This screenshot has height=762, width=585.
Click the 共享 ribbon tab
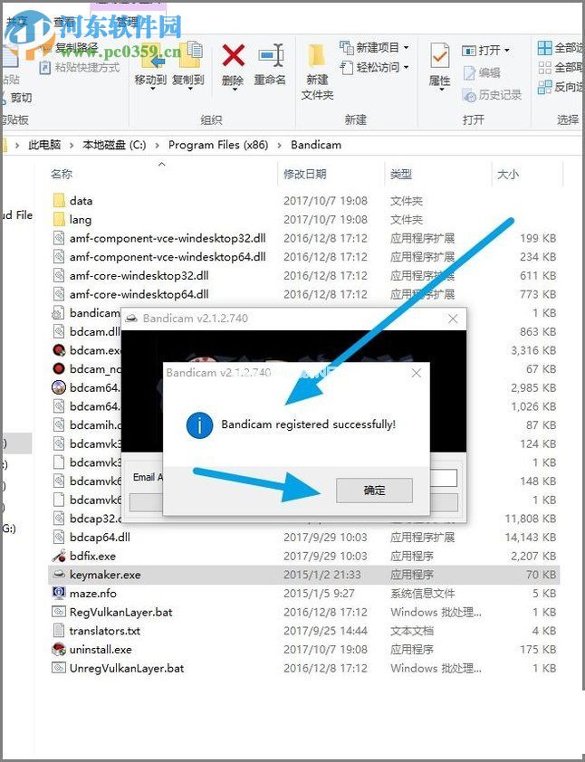click(x=18, y=21)
